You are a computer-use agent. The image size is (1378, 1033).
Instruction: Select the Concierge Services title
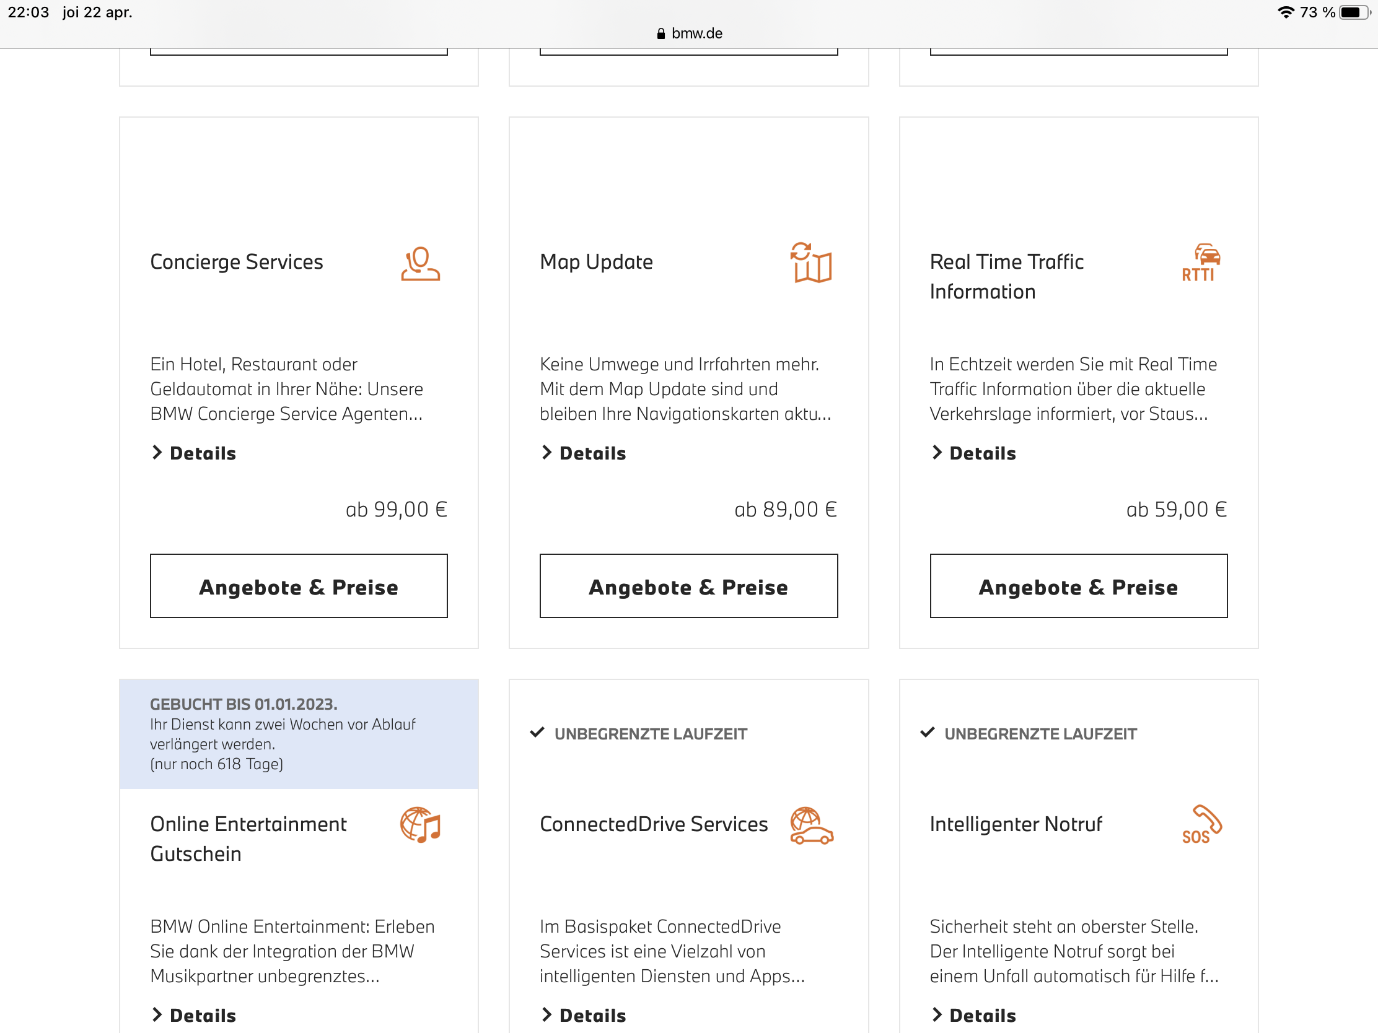coord(237,262)
